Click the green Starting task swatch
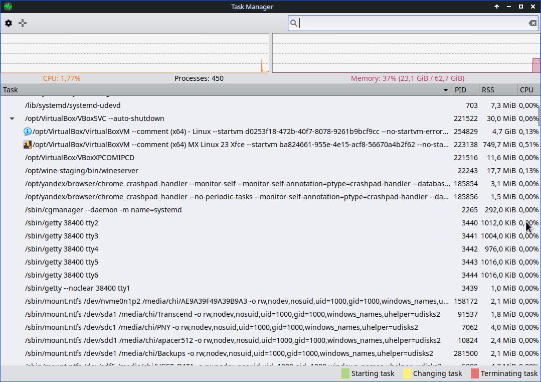Screen dimensions: 541x382 (x=345, y=373)
